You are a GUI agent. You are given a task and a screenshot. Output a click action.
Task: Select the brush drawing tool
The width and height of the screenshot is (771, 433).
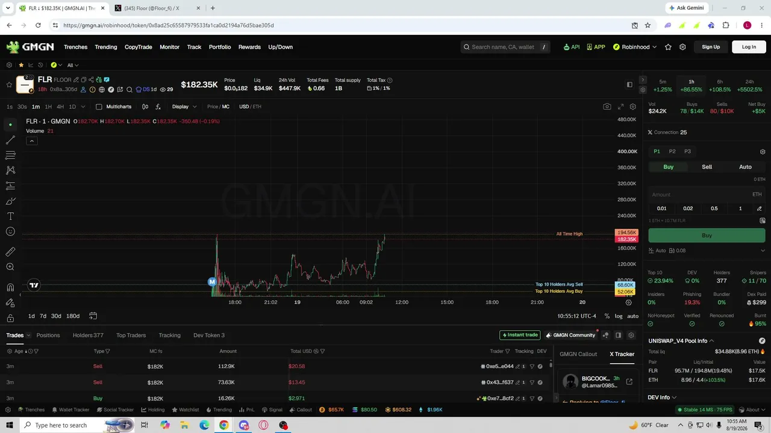pyautogui.click(x=10, y=201)
